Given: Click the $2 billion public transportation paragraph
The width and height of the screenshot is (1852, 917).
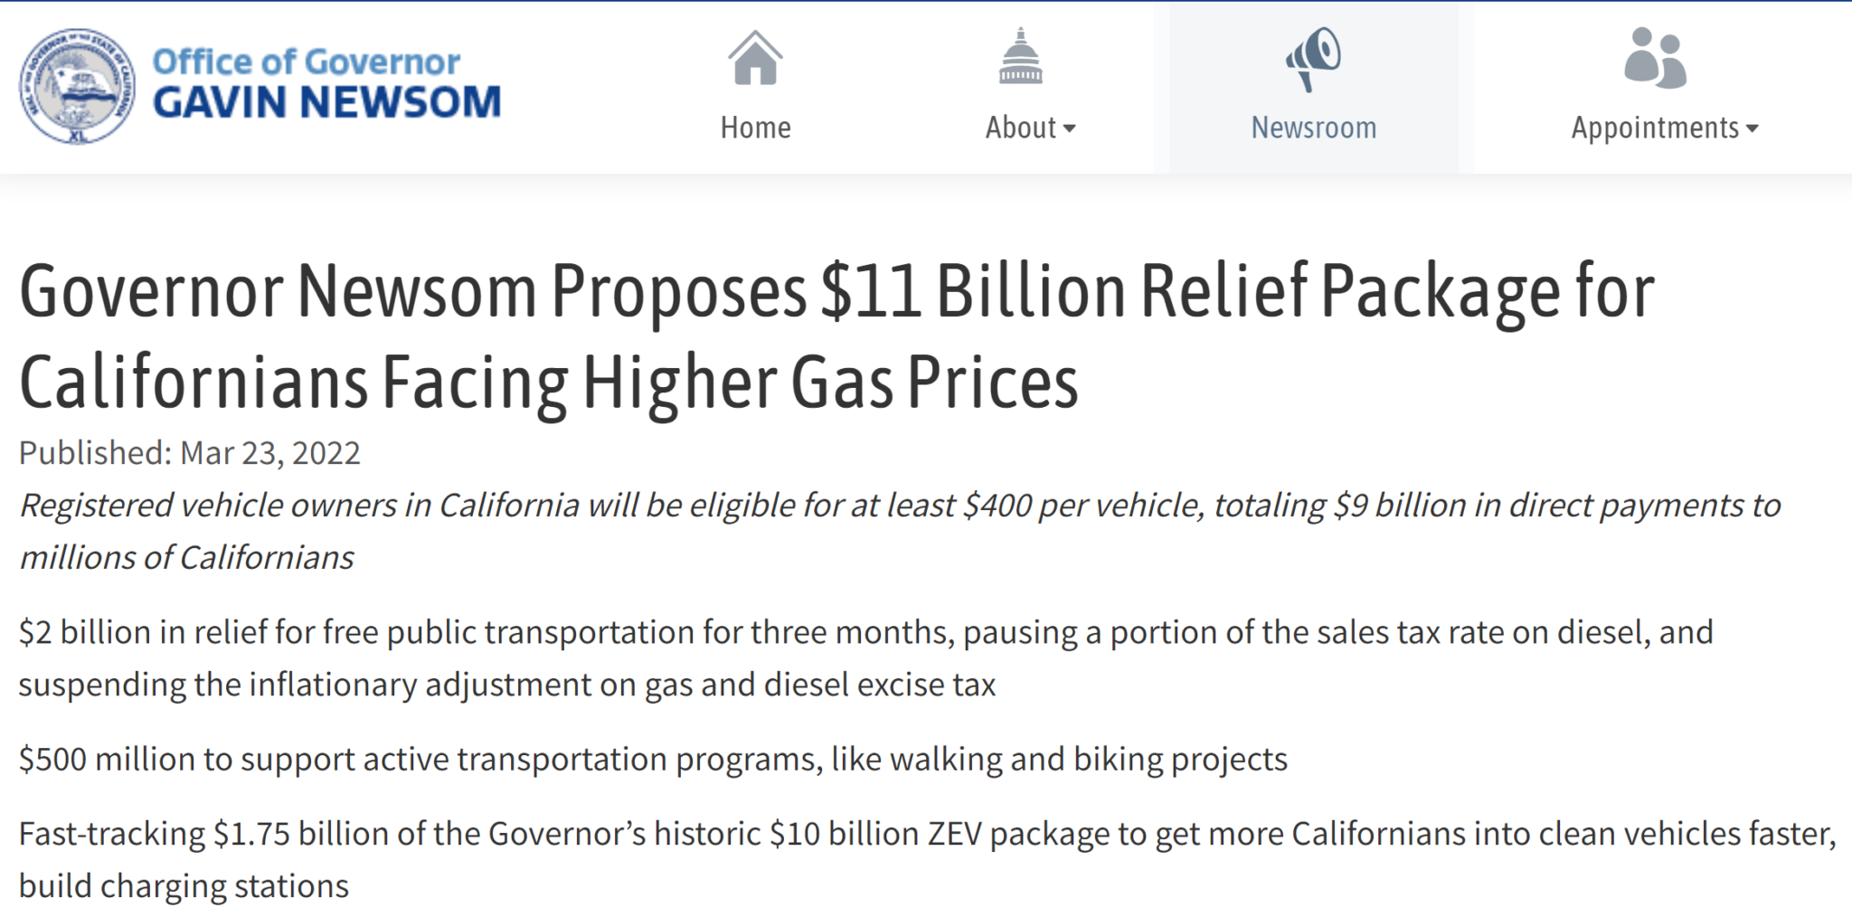Looking at the screenshot, I should 865,657.
